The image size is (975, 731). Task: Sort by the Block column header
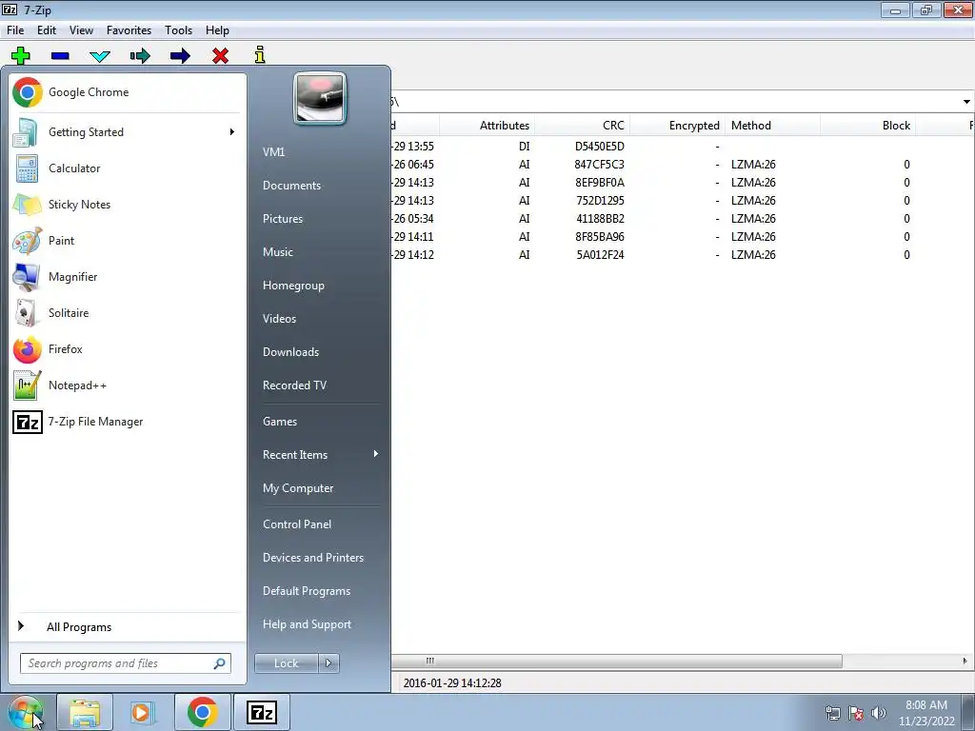[x=868, y=126]
